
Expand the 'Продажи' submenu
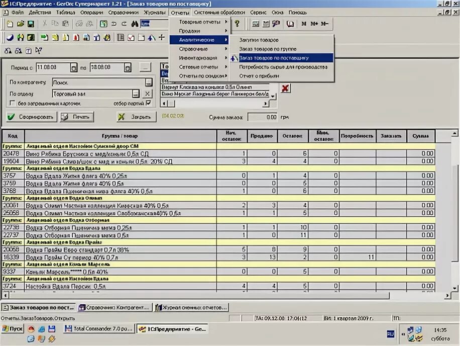coord(199,31)
